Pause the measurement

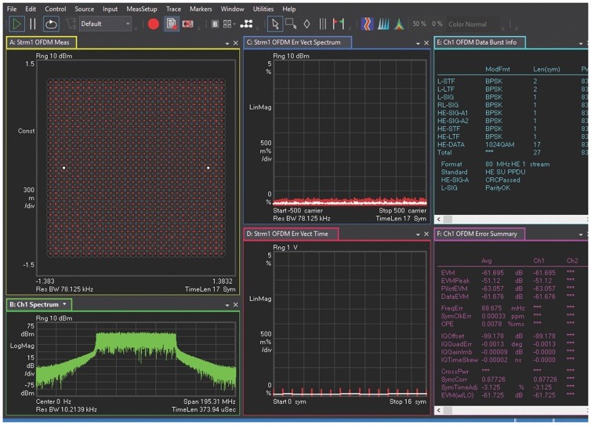point(33,24)
